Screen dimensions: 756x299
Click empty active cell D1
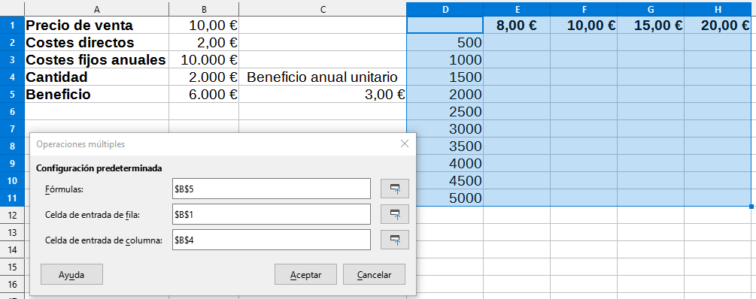point(445,25)
